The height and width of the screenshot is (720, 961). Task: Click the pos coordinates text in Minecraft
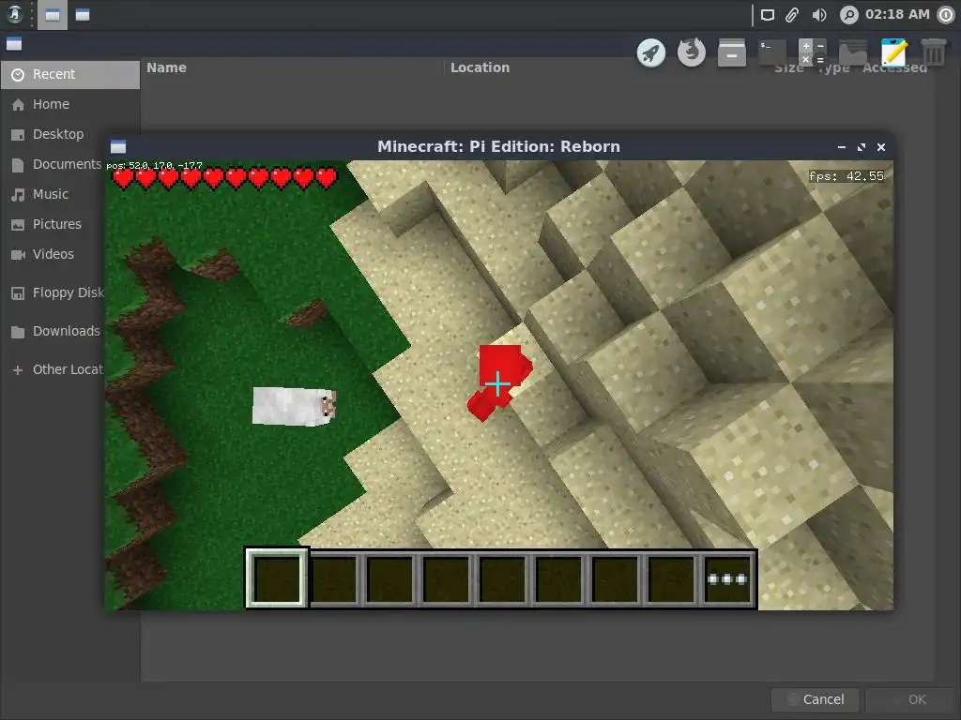coord(155,165)
